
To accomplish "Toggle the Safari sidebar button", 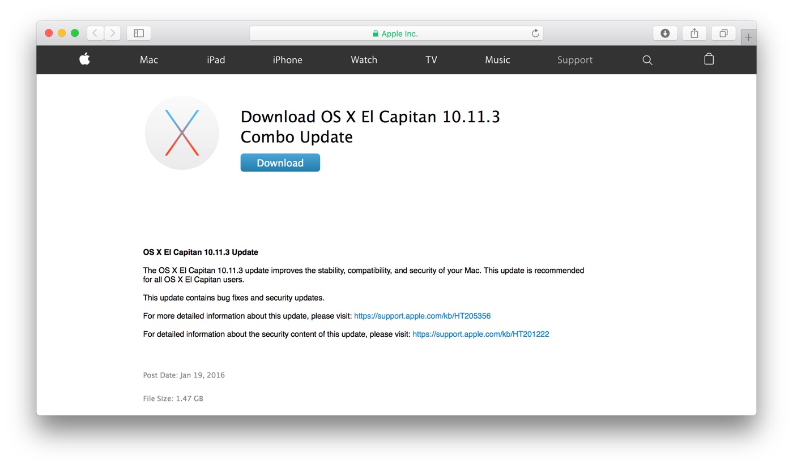I will click(x=139, y=33).
